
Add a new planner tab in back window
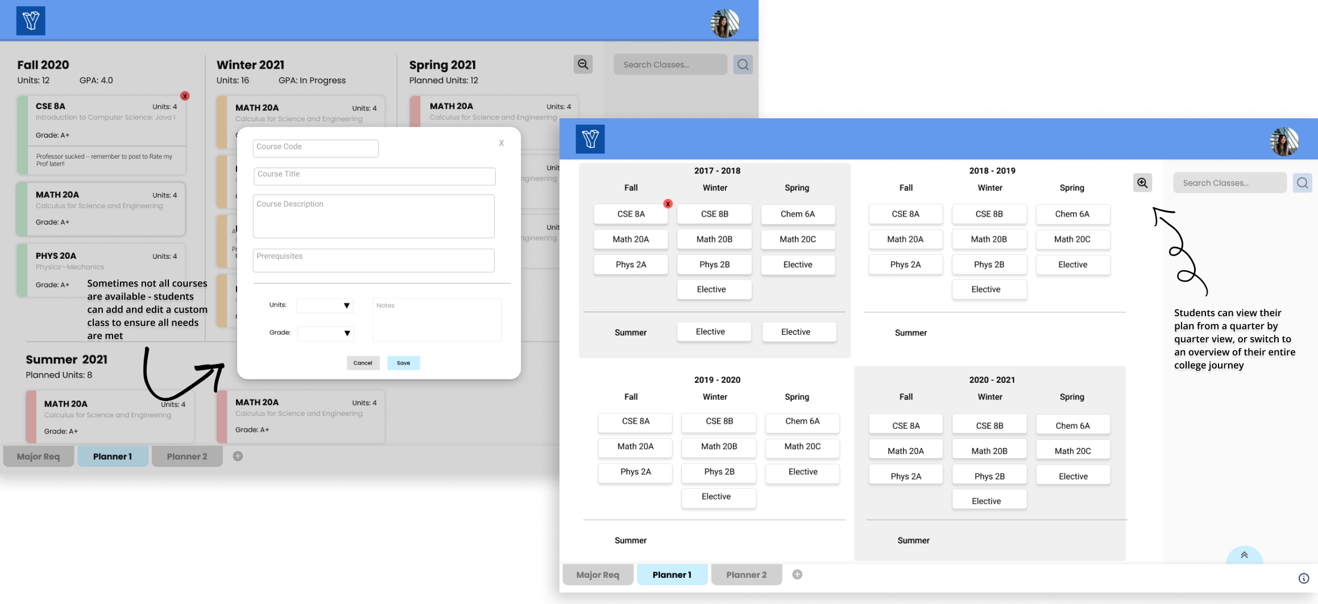coord(238,456)
